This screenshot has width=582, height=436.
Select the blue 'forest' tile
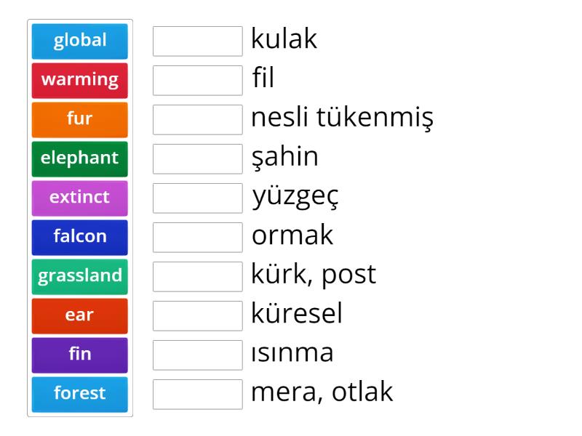pyautogui.click(x=80, y=394)
